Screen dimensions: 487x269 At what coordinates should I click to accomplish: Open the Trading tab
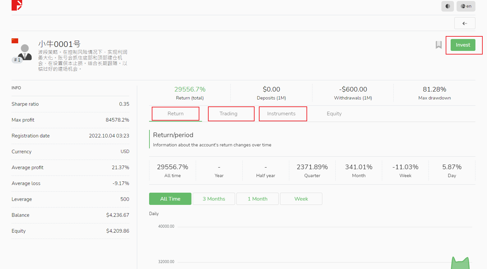coord(228,114)
